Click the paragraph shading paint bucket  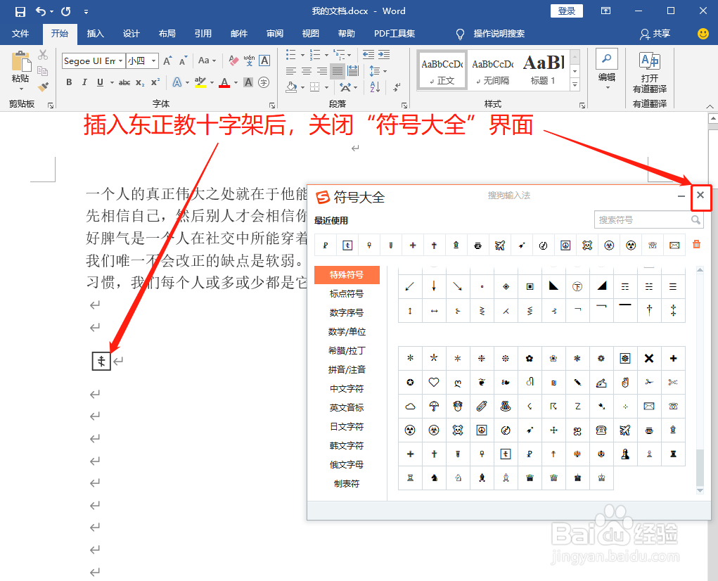click(292, 87)
